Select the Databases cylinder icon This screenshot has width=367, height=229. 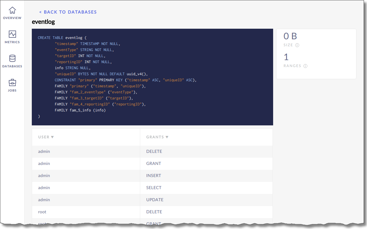point(12,58)
